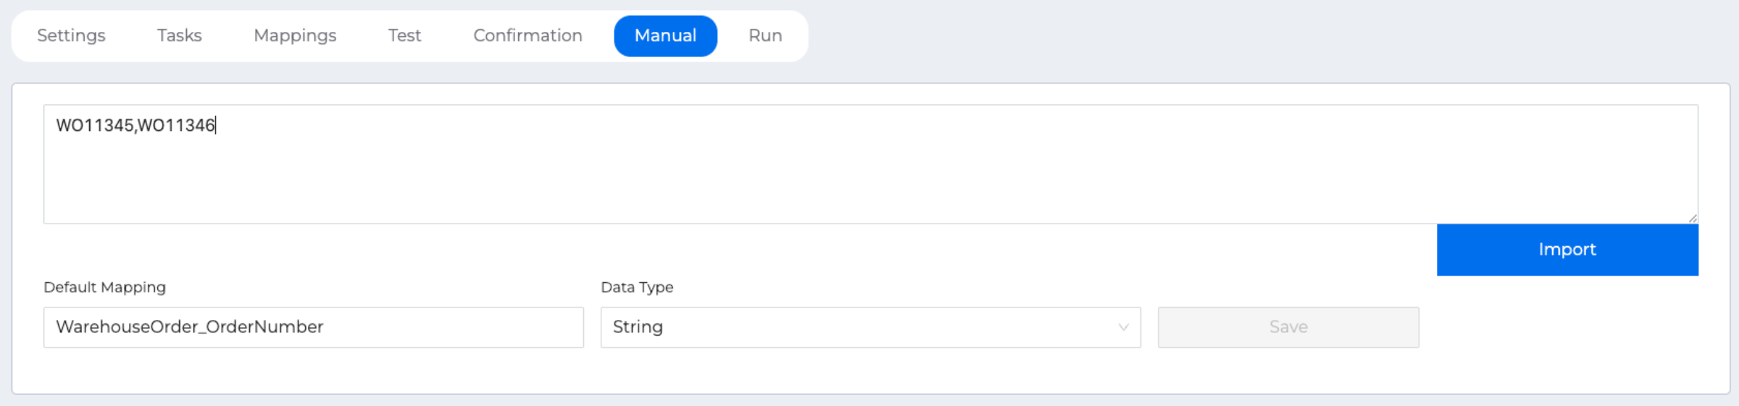Click the comma between the order numbers
1739x406 pixels.
135,129
